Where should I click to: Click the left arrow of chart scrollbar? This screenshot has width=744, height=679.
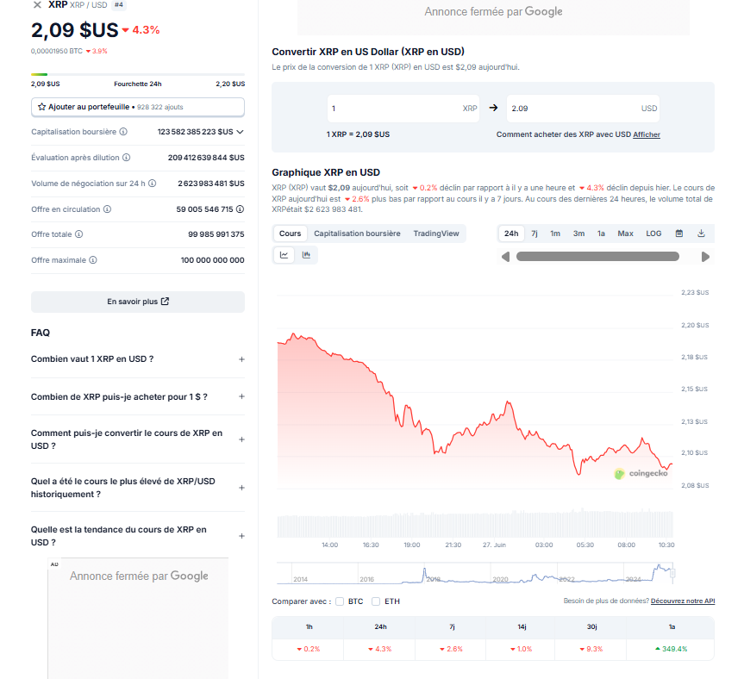(x=505, y=257)
